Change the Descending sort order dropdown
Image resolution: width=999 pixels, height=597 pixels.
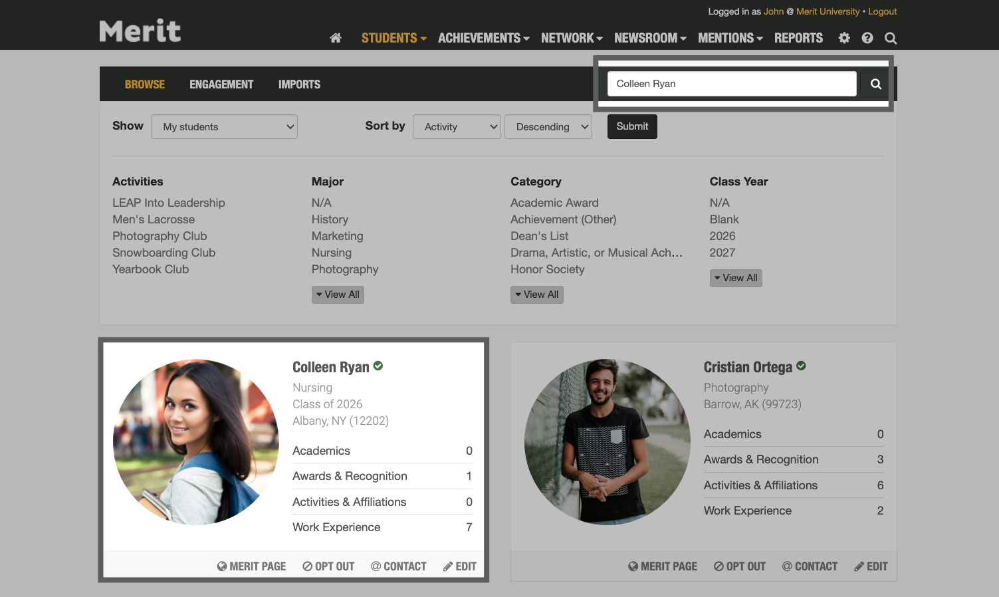point(548,126)
